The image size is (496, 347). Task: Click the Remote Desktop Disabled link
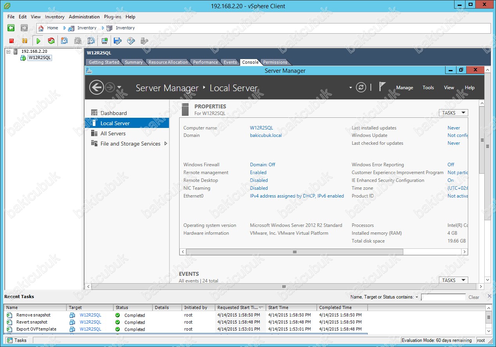click(x=259, y=180)
